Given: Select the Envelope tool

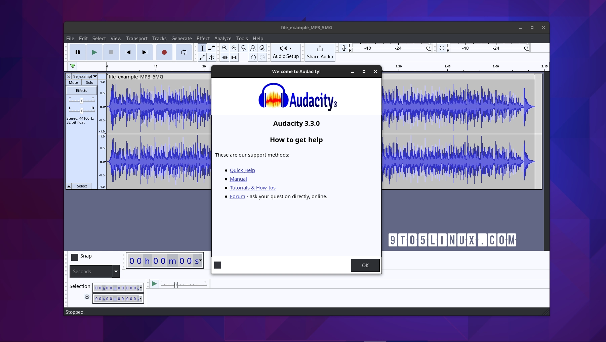Looking at the screenshot, I should (x=211, y=48).
